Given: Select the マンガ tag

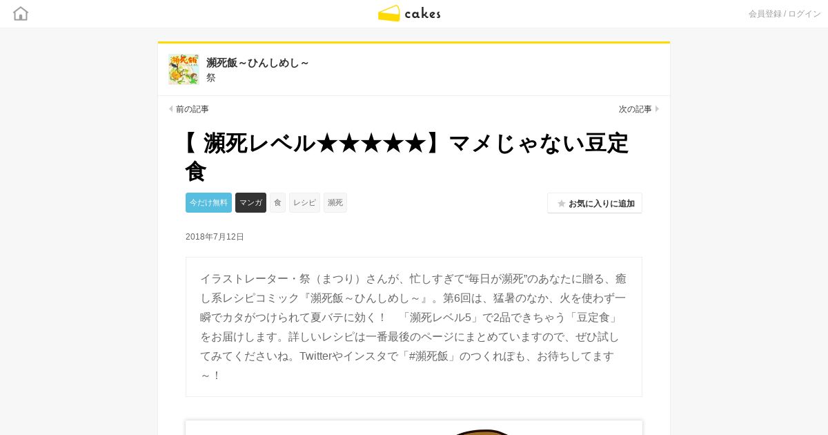Looking at the screenshot, I should [x=250, y=202].
